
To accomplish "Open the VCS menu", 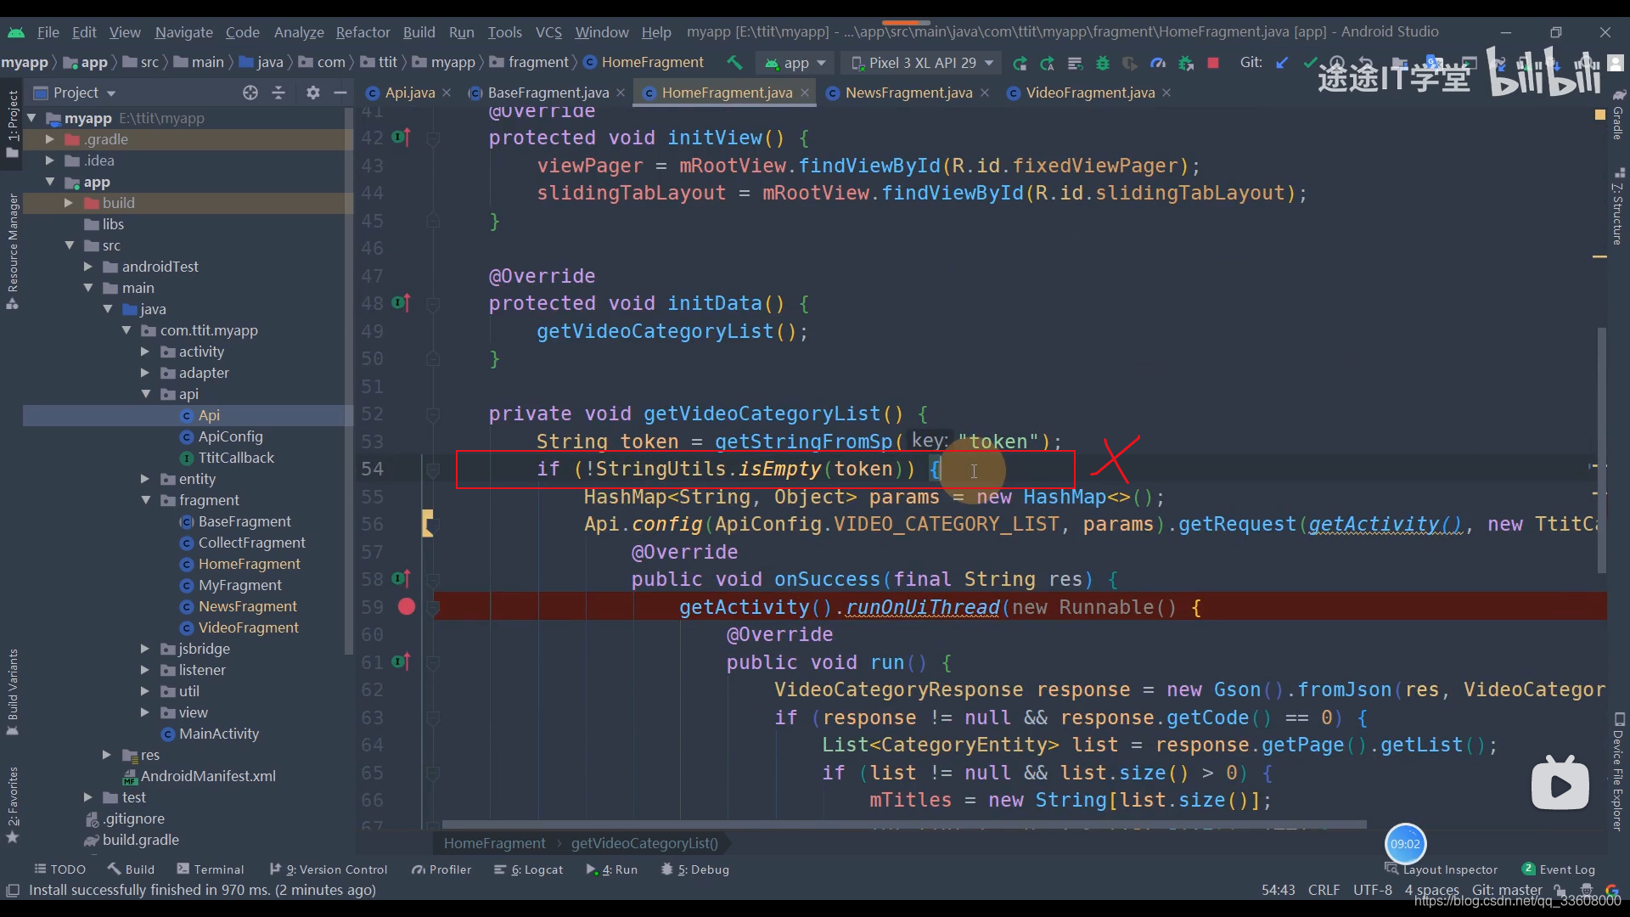I will pos(548,32).
